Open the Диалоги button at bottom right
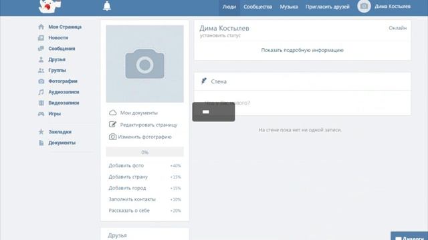 click(x=409, y=236)
